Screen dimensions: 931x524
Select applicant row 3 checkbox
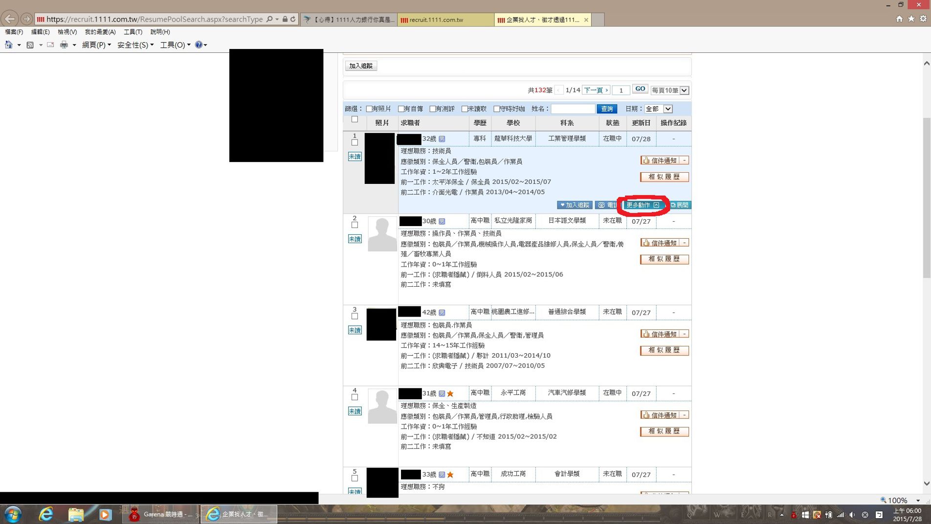[355, 316]
